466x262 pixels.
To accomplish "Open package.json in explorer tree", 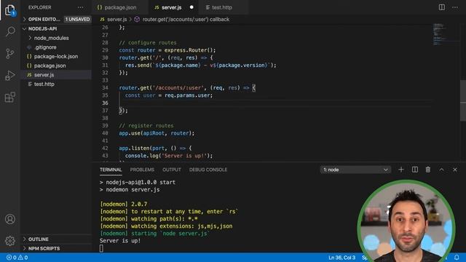I will (x=56, y=65).
